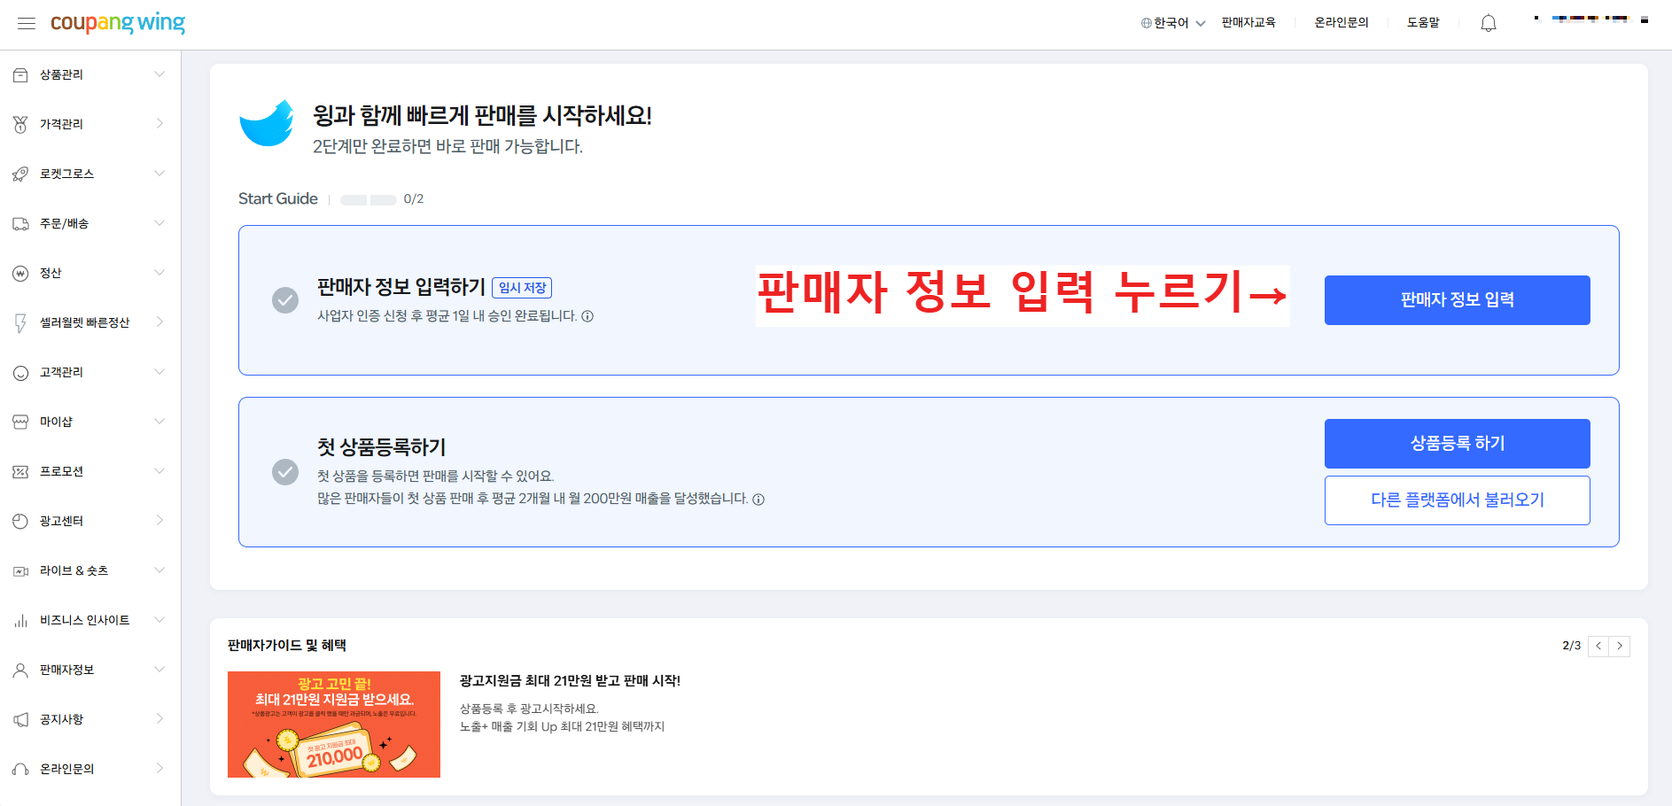Click the 셀러월렛 빠른정산 lightning icon
The width and height of the screenshot is (1672, 806).
(20, 323)
